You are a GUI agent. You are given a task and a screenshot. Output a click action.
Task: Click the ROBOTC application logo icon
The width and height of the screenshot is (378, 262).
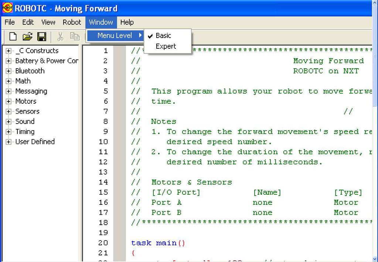coord(7,8)
